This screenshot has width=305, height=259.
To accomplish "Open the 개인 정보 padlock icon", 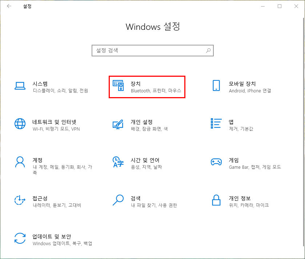I will click(216, 200).
